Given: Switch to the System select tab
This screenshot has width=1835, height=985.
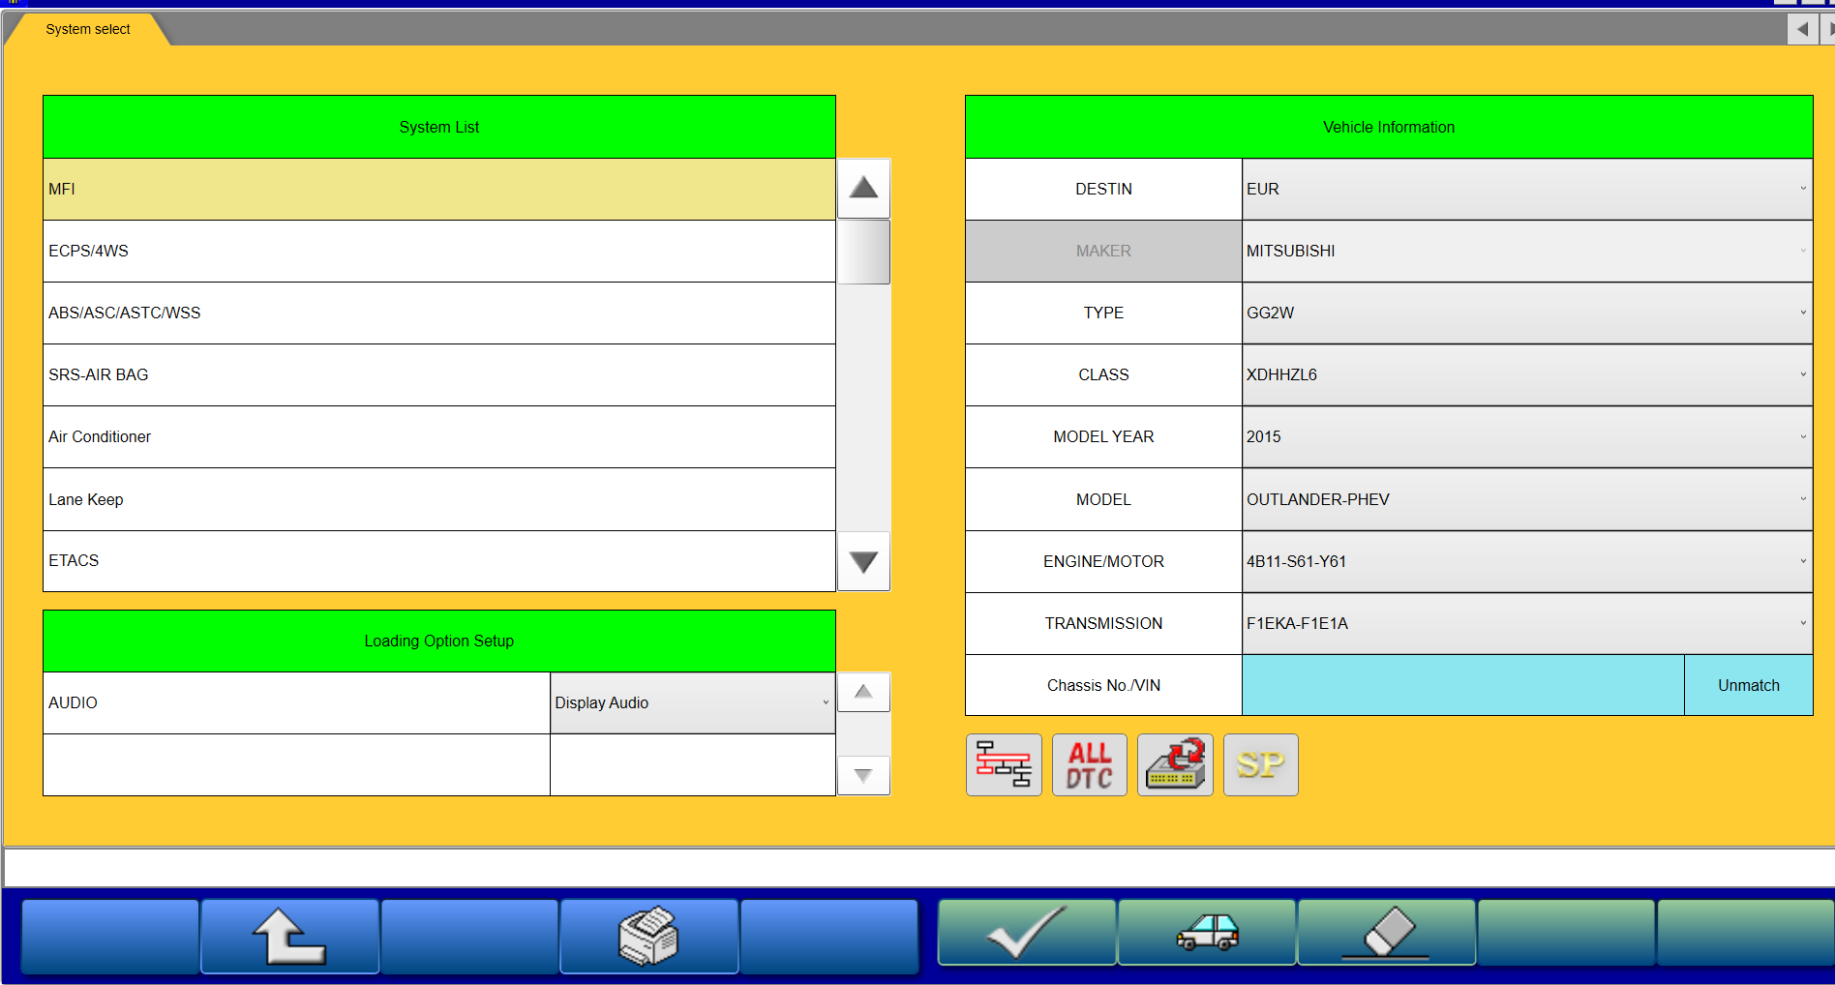Looking at the screenshot, I should tap(87, 29).
